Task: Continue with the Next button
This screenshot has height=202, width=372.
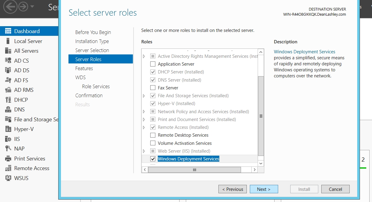Action: pos(264,189)
